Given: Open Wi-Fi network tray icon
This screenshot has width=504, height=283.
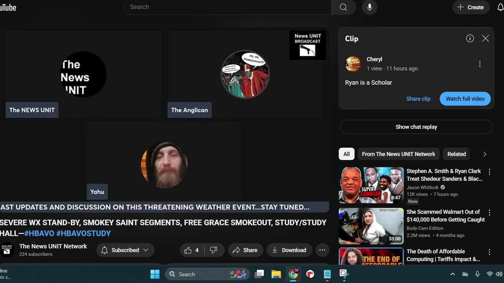Looking at the screenshot, I should click(489, 274).
